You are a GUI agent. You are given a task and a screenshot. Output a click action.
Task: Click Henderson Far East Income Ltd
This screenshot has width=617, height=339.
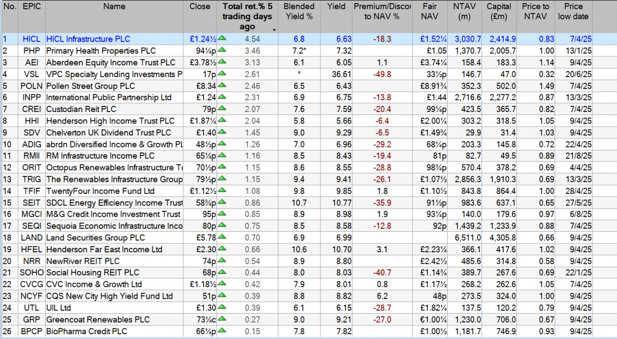(104, 250)
